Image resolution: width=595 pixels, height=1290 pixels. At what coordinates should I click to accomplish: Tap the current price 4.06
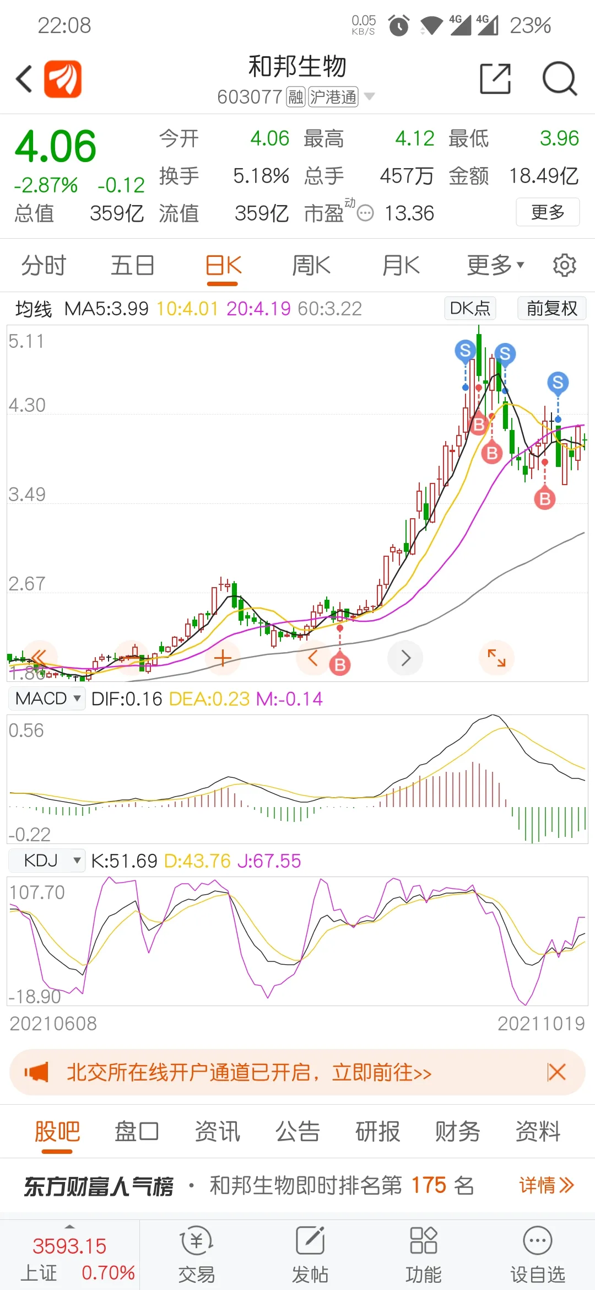(x=55, y=146)
